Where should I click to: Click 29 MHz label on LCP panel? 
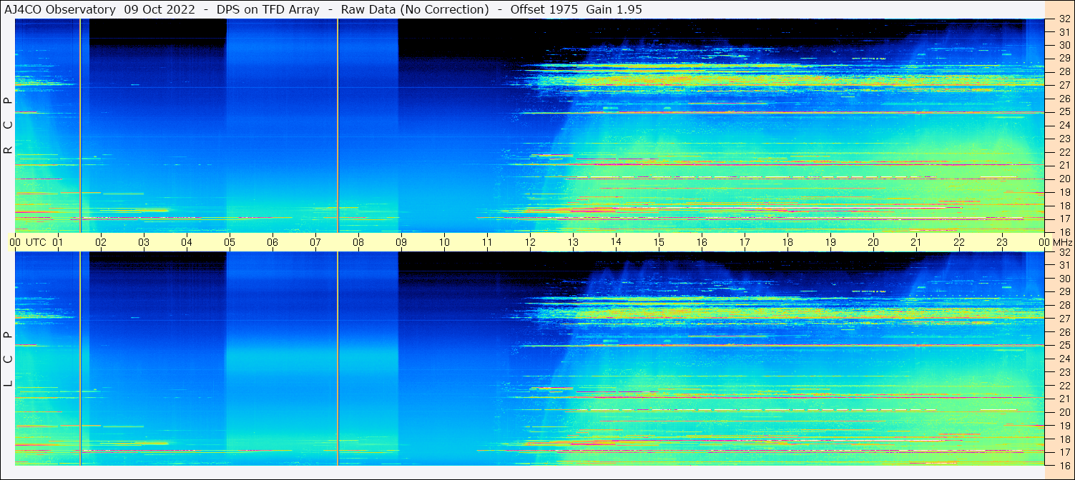[x=1064, y=292]
